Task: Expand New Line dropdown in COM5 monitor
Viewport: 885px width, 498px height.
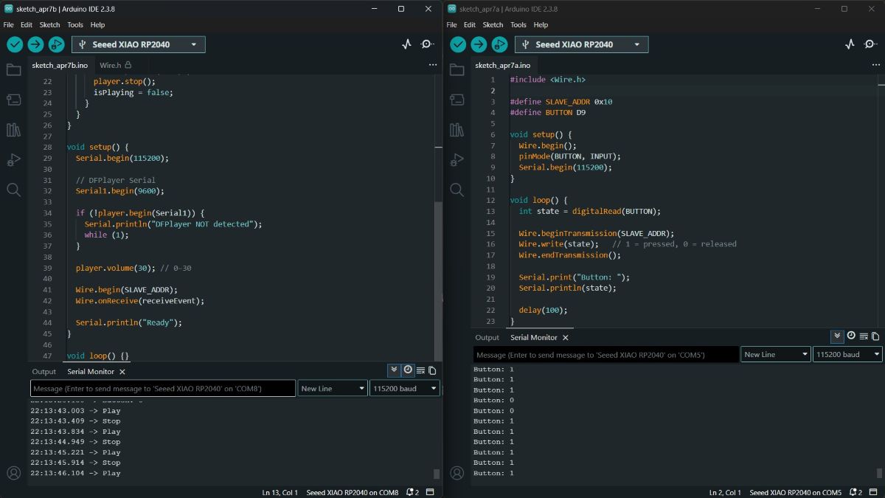Action: point(775,355)
